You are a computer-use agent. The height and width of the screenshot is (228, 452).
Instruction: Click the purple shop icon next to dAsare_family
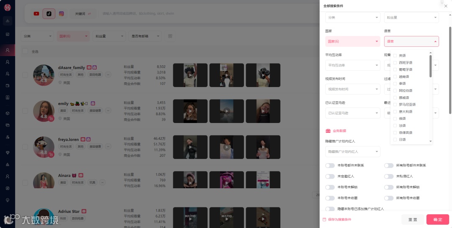point(95,67)
